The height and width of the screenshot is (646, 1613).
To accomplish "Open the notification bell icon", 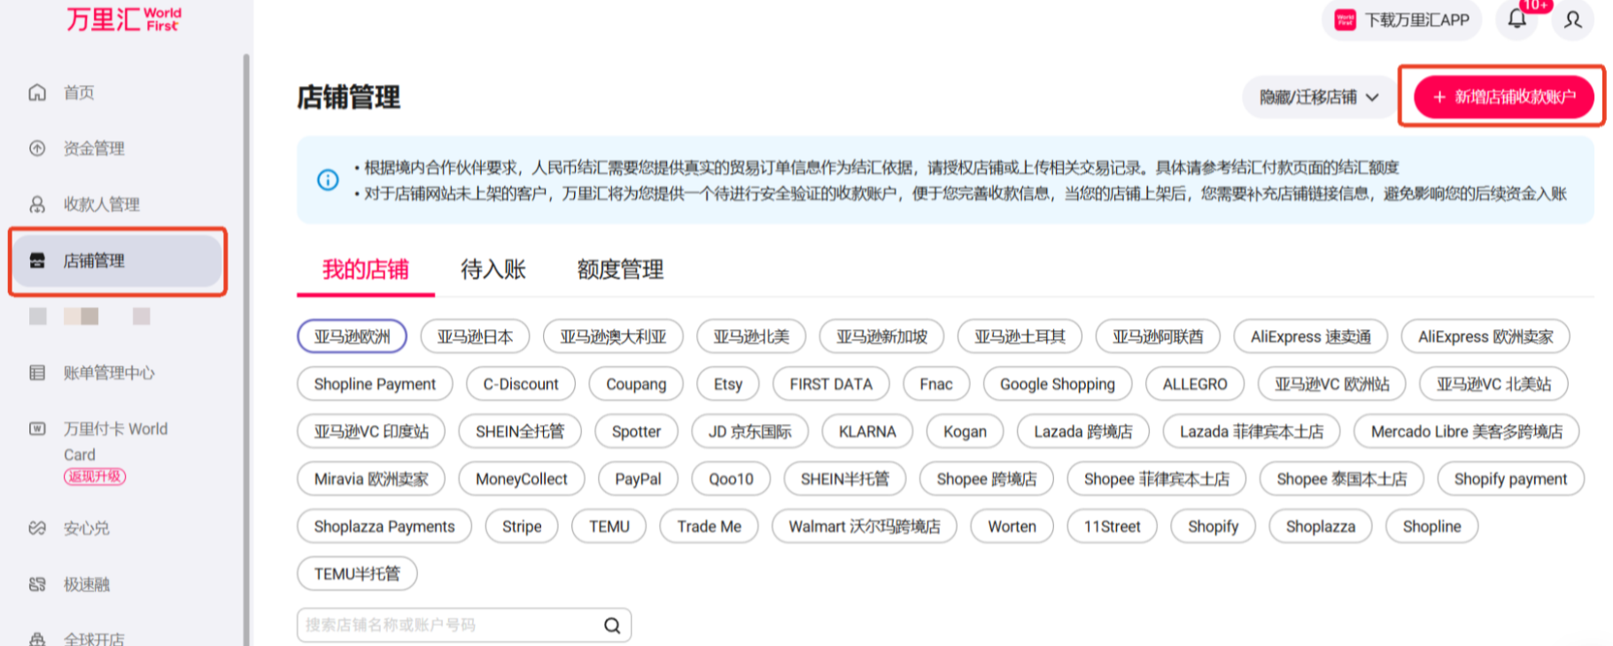I will 1517,19.
